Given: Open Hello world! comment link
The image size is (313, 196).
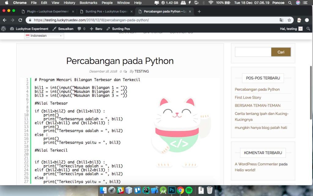Looking at the screenshot, I should tap(245, 170).
